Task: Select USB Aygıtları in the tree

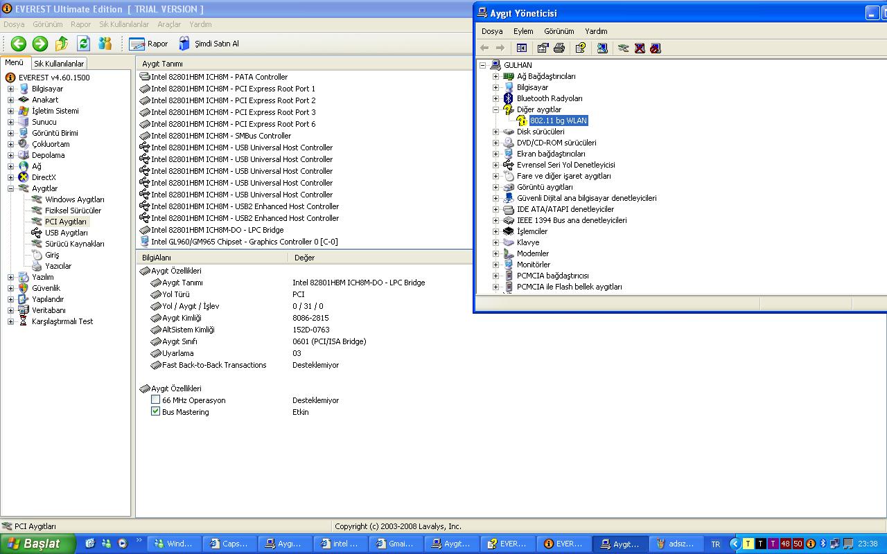Action: (67, 233)
